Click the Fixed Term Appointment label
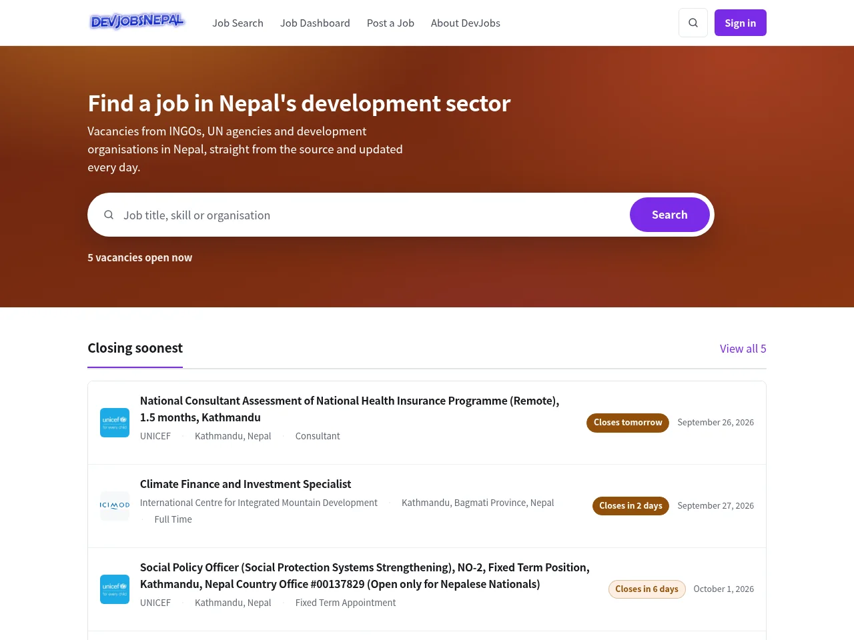This screenshot has height=640, width=854. pos(346,603)
